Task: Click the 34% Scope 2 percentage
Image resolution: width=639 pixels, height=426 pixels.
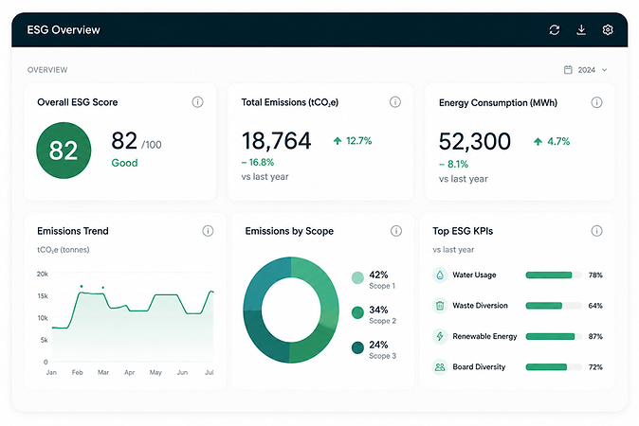Action: coord(378,310)
